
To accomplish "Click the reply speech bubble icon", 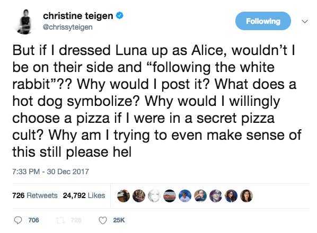I will pyautogui.click(x=18, y=220).
